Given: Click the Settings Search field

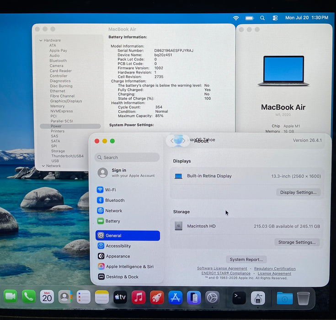Looking at the screenshot, I should pyautogui.click(x=127, y=157).
